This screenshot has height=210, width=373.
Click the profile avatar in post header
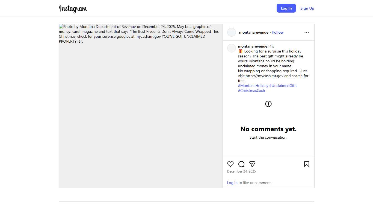pos(232,32)
